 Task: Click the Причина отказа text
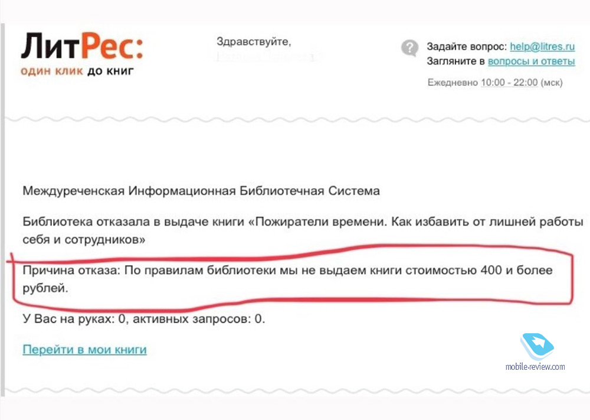click(x=71, y=270)
